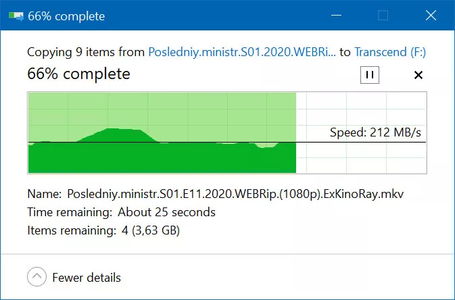Pause the file copy operation

tap(370, 75)
